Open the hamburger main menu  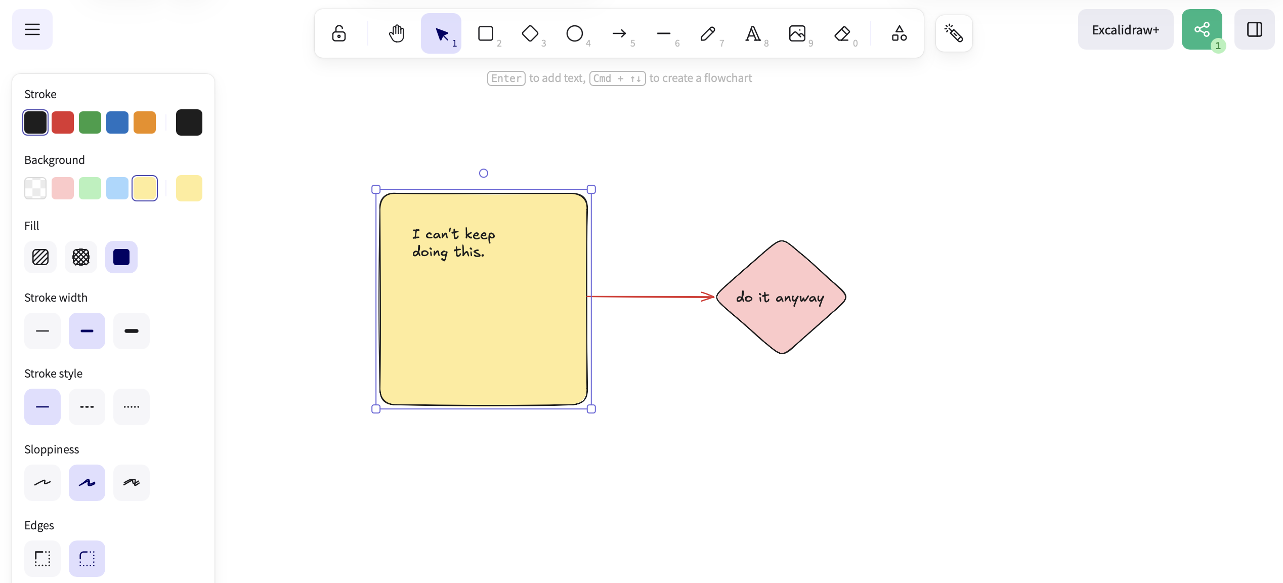tap(32, 29)
